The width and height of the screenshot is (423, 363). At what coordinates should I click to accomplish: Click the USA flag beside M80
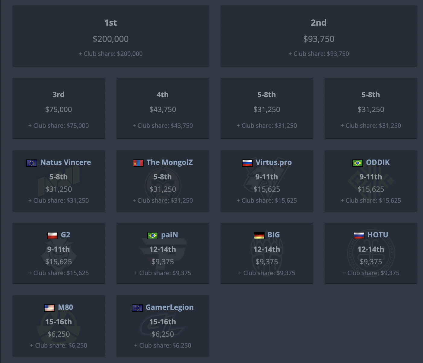click(x=49, y=308)
